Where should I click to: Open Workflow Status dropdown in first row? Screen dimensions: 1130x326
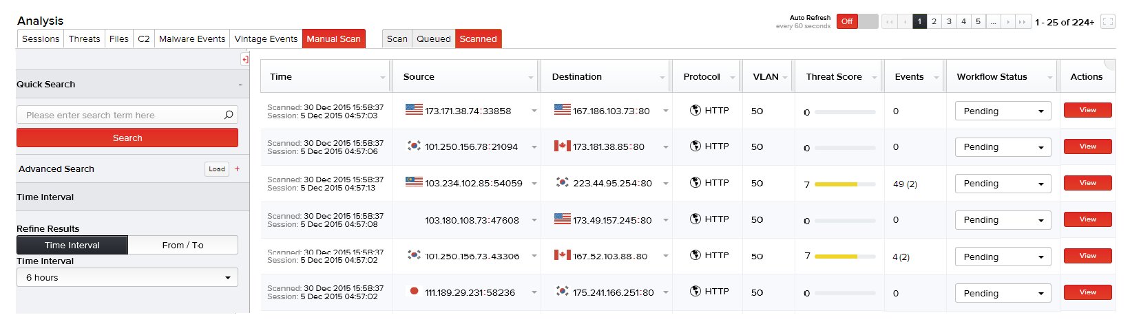pos(1003,111)
